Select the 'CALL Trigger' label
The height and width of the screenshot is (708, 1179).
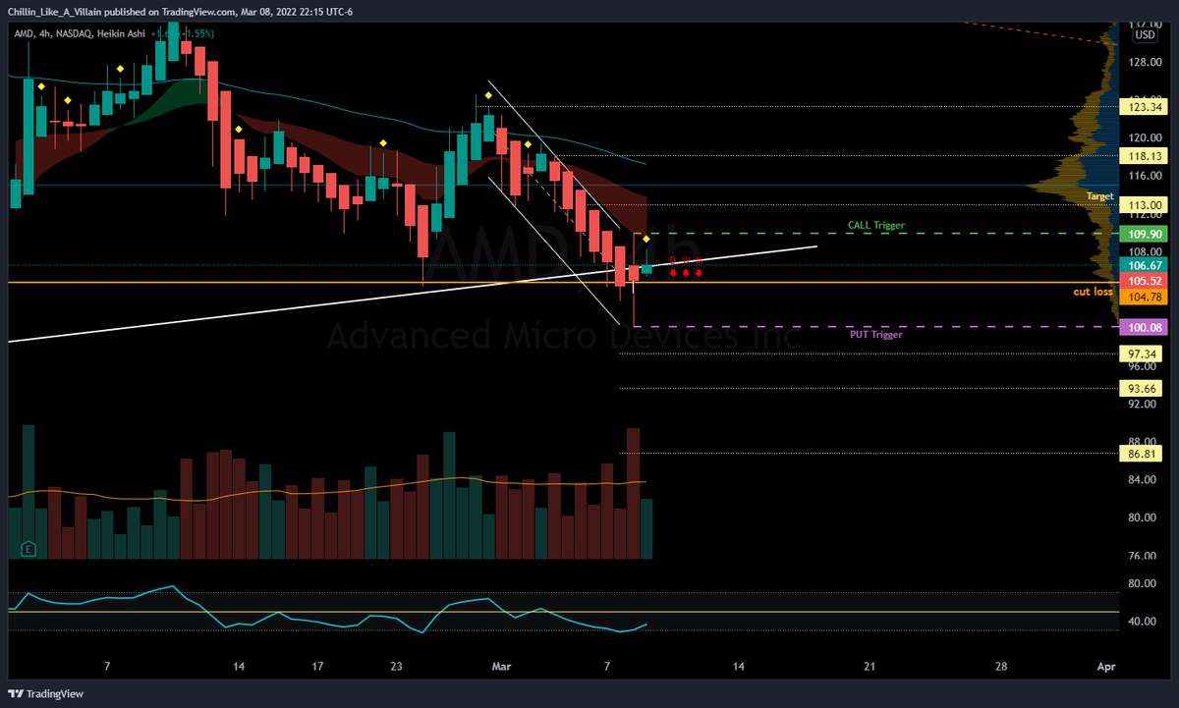pyautogui.click(x=876, y=226)
